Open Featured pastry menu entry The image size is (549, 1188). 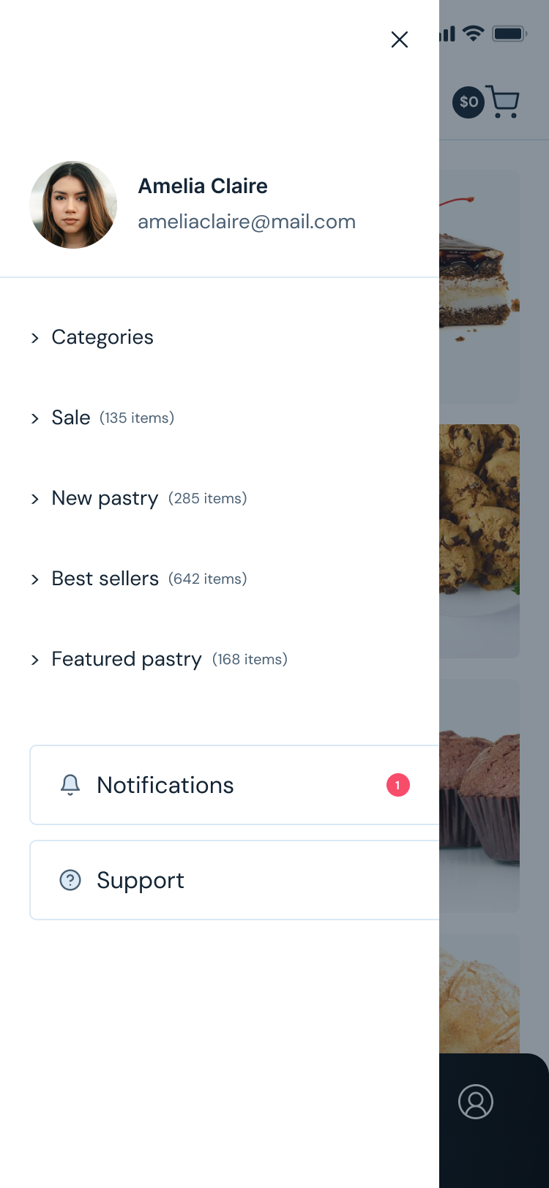point(127,659)
